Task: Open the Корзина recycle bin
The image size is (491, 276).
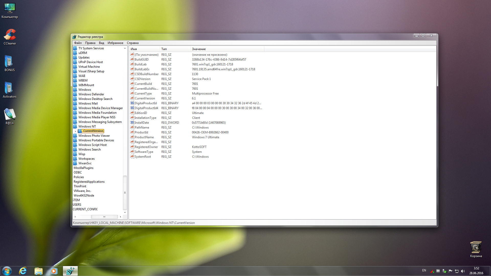Action: (476, 249)
